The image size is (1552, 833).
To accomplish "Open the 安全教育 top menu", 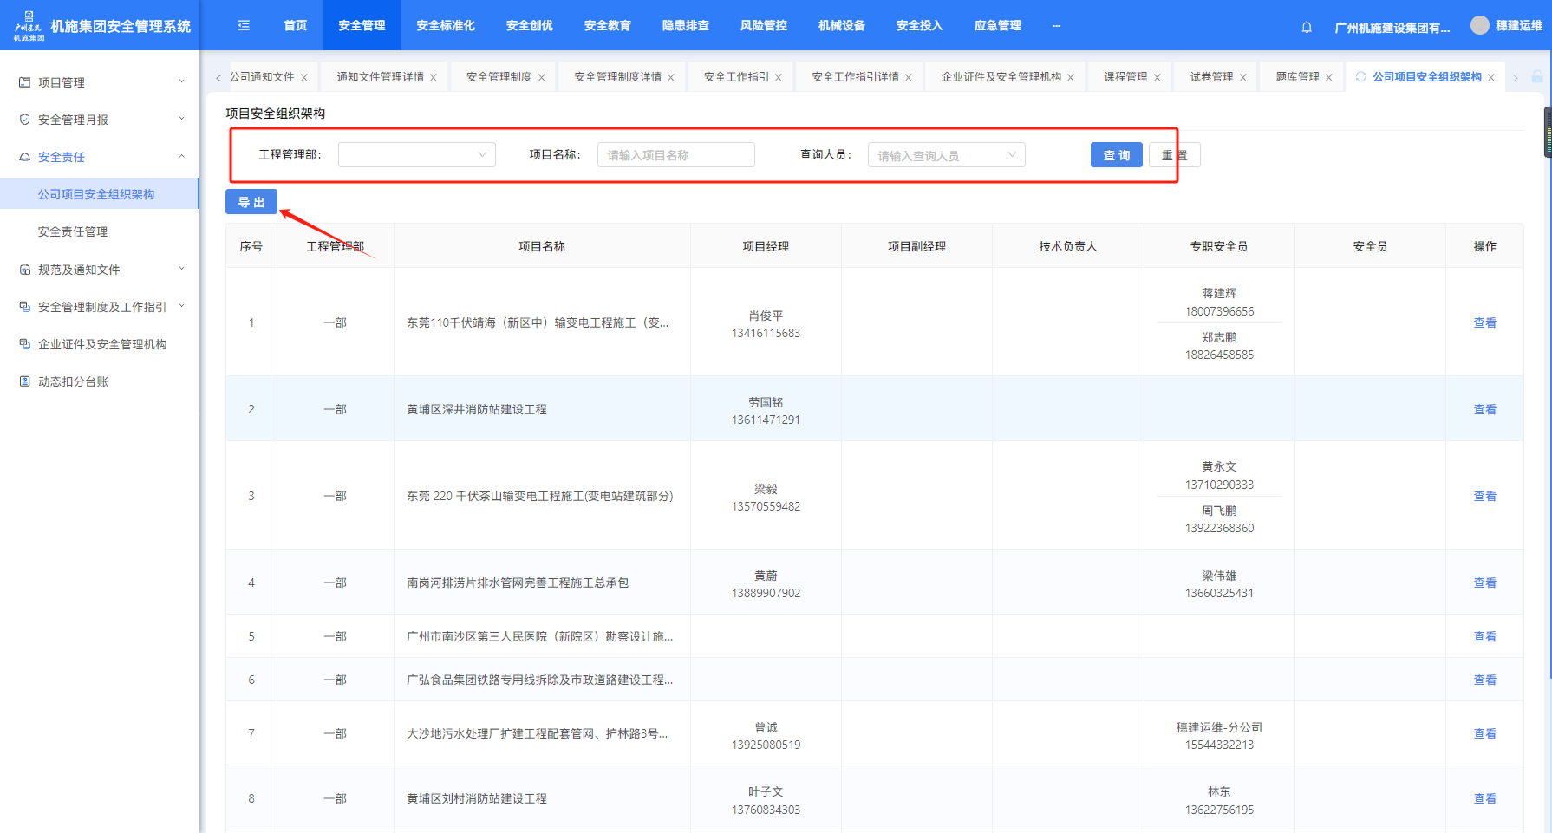I will pos(607,26).
